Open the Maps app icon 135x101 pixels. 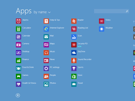point(46,45)
